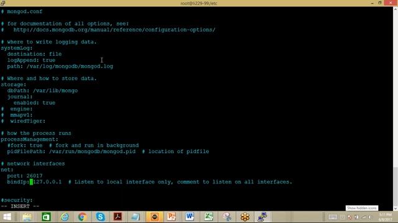Open Excel from the taskbar
The height and width of the screenshot is (223, 398).
click(x=208, y=217)
